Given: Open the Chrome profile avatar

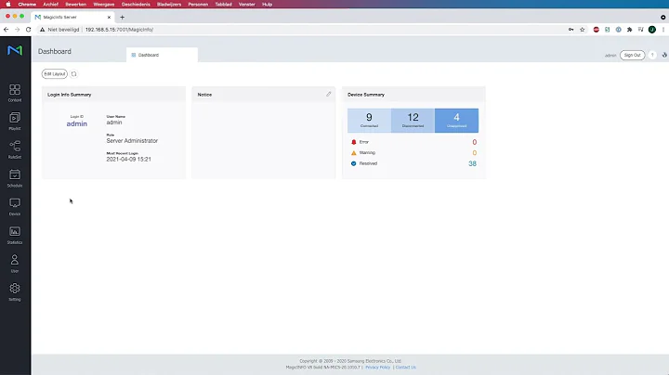Looking at the screenshot, I should 652,30.
